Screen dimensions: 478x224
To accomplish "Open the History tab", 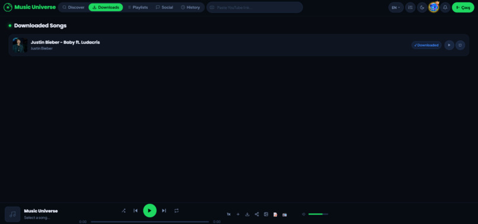I will click(x=190, y=7).
